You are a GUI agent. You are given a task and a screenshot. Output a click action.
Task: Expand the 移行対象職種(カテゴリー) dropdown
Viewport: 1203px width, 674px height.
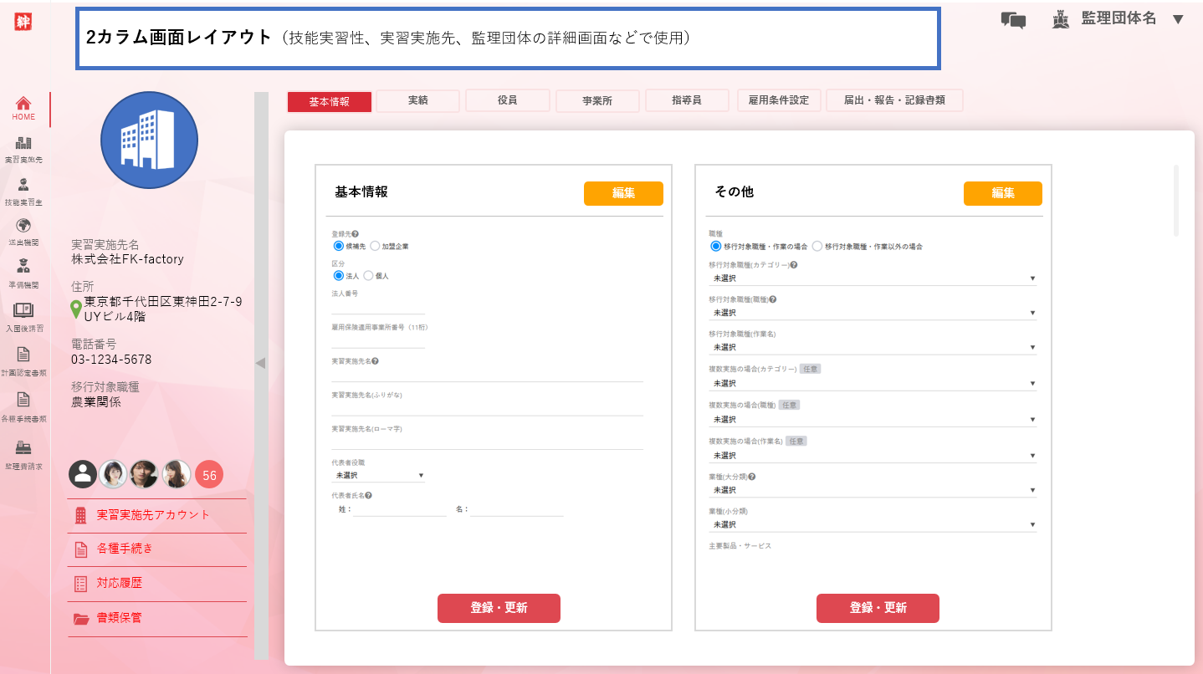873,278
